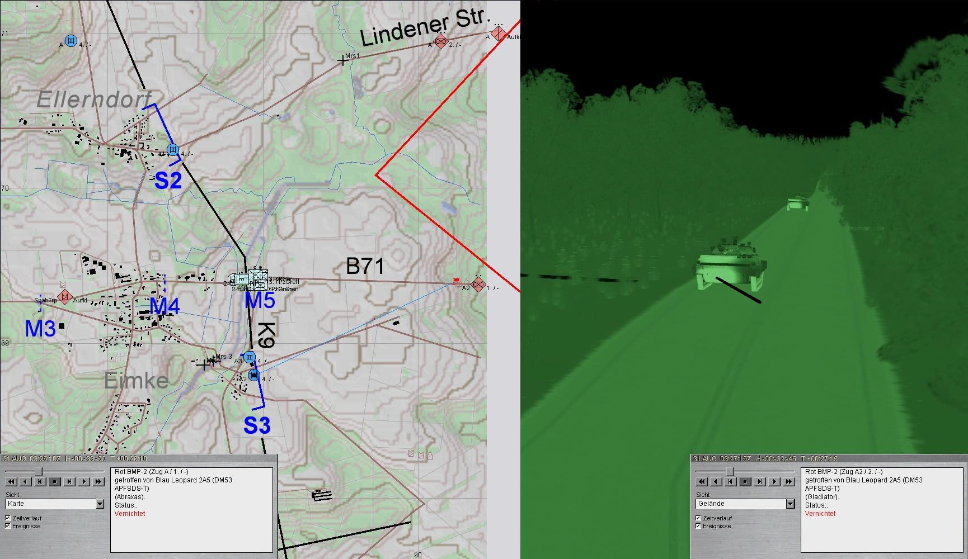Jump to previous event in terrain panel
Screen dimensions: 968x559
click(731, 481)
